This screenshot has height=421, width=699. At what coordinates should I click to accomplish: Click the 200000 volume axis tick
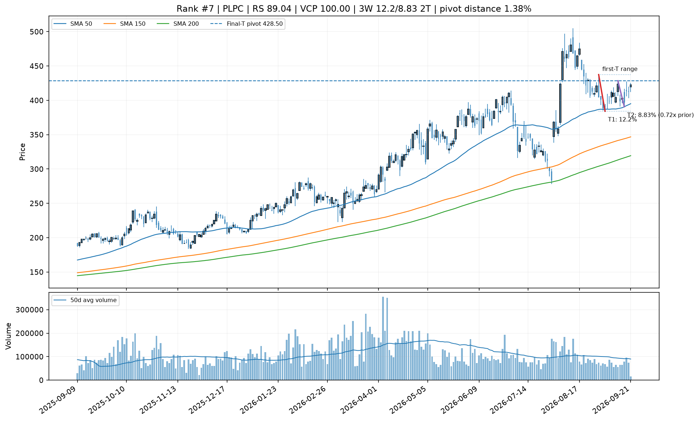[30, 333]
